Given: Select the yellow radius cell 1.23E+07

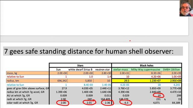Looking at the screenshot, I should point(155,81).
